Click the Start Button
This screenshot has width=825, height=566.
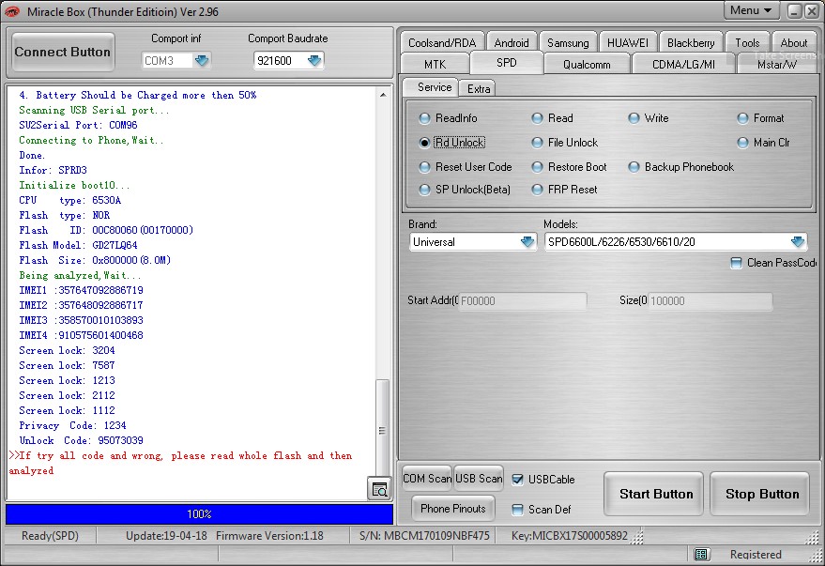(x=655, y=494)
